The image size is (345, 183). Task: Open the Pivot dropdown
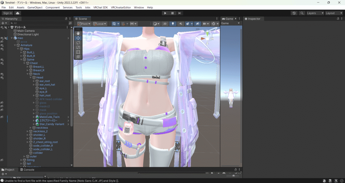[x=84, y=24]
